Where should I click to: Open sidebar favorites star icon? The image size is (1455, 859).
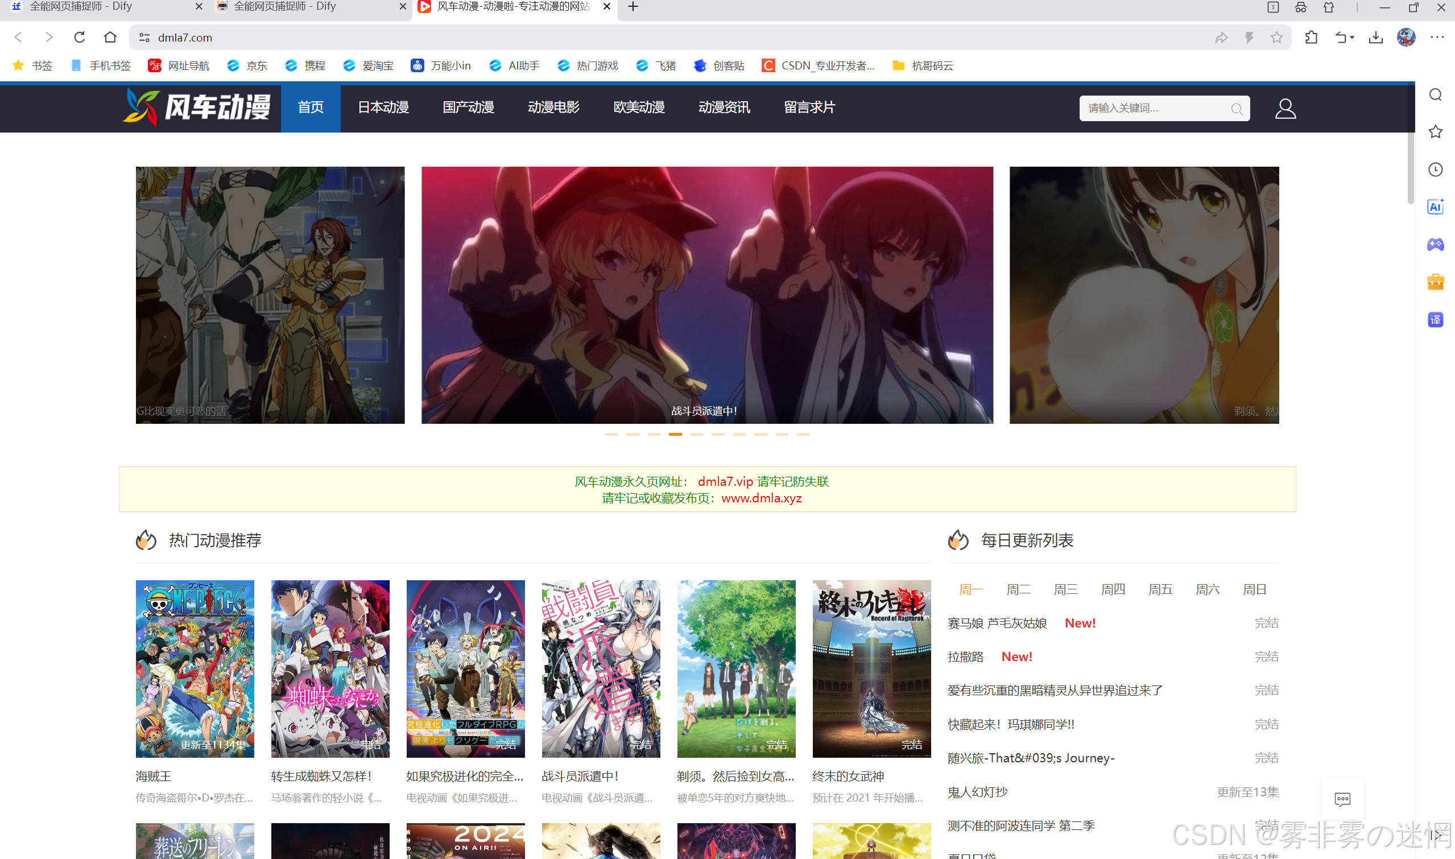click(x=1435, y=132)
